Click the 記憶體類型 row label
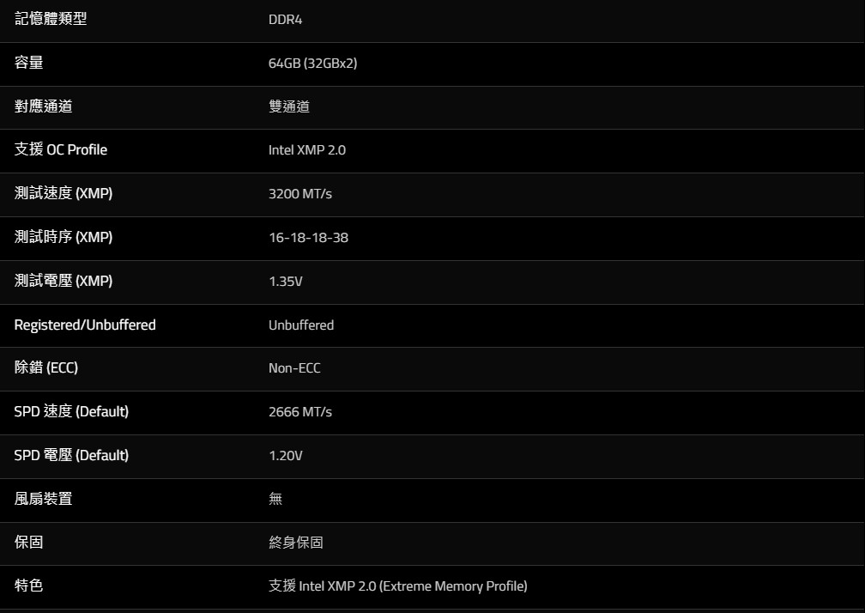The image size is (865, 613). [51, 19]
